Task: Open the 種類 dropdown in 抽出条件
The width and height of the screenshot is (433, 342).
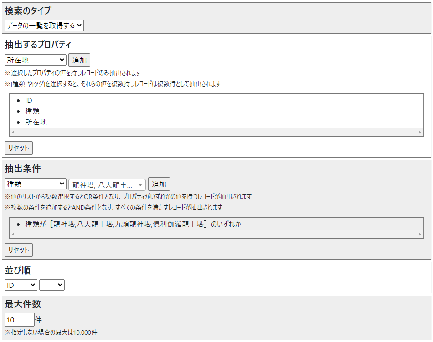Action: tap(36, 184)
